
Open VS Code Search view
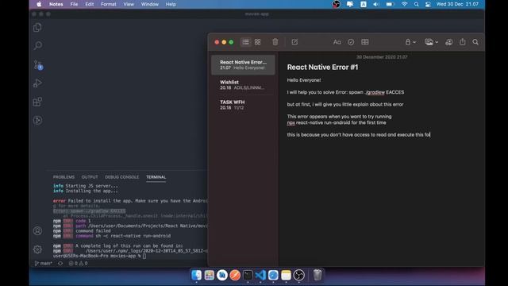click(x=37, y=45)
